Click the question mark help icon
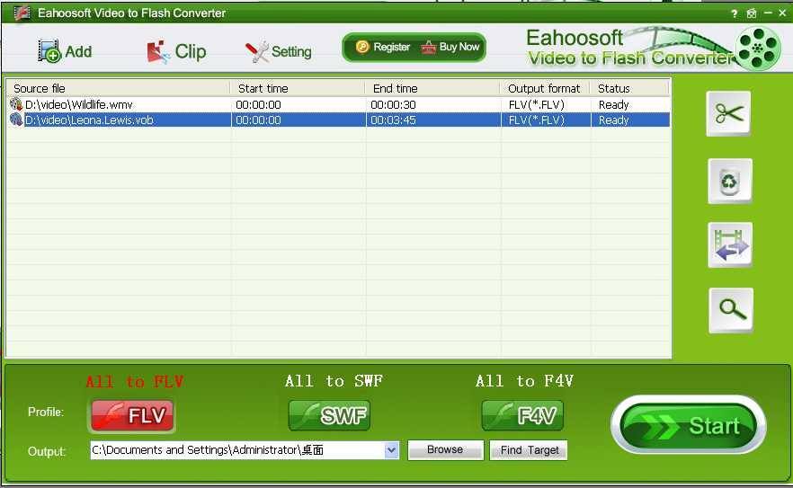The width and height of the screenshot is (793, 488). 735,13
